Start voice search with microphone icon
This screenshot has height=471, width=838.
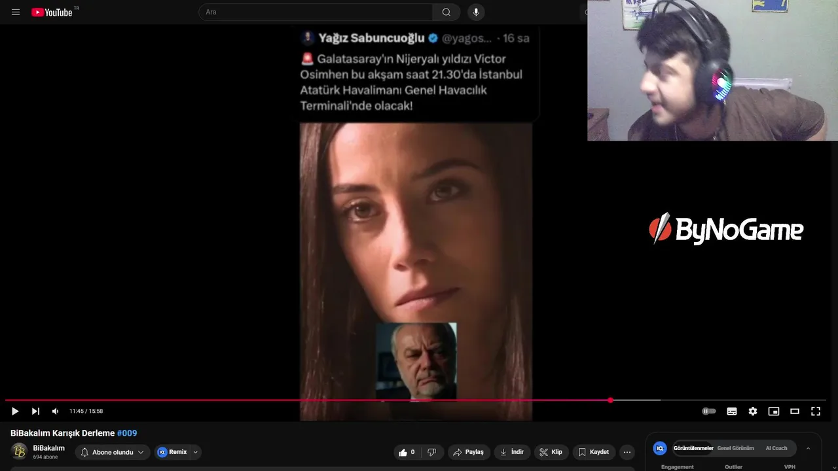point(476,12)
